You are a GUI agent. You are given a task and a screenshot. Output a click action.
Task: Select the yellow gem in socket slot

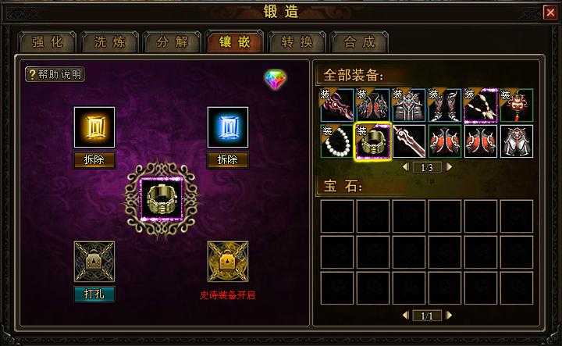pyautogui.click(x=94, y=127)
